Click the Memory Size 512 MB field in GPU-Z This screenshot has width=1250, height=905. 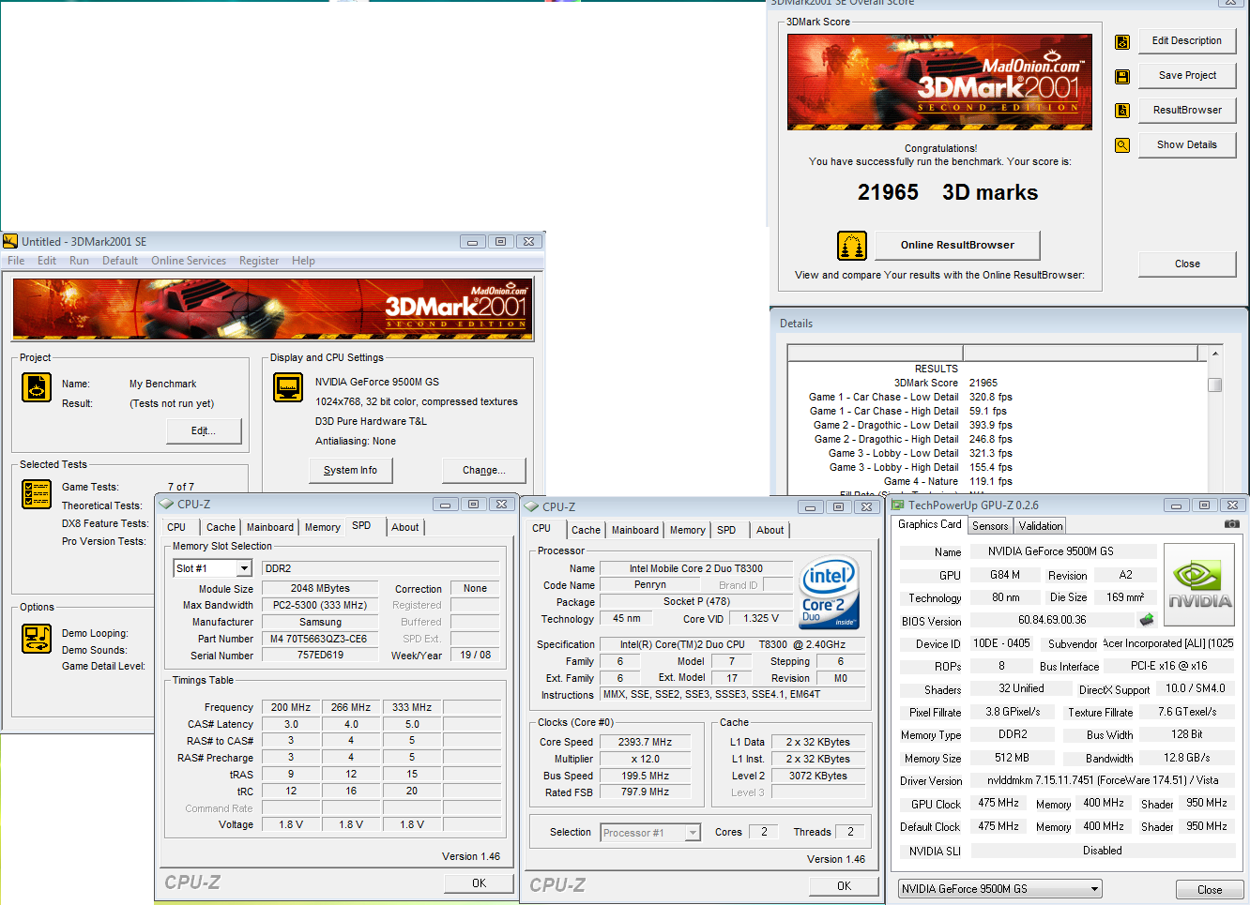[1011, 758]
